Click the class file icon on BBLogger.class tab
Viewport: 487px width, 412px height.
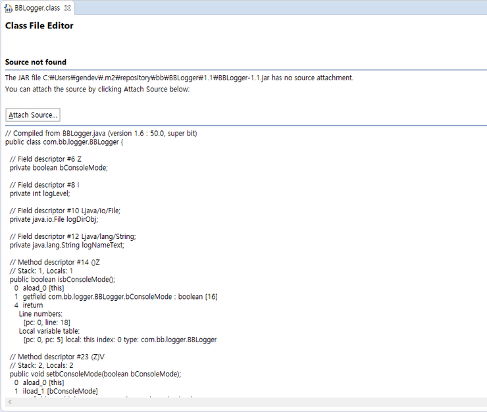[x=8, y=8]
